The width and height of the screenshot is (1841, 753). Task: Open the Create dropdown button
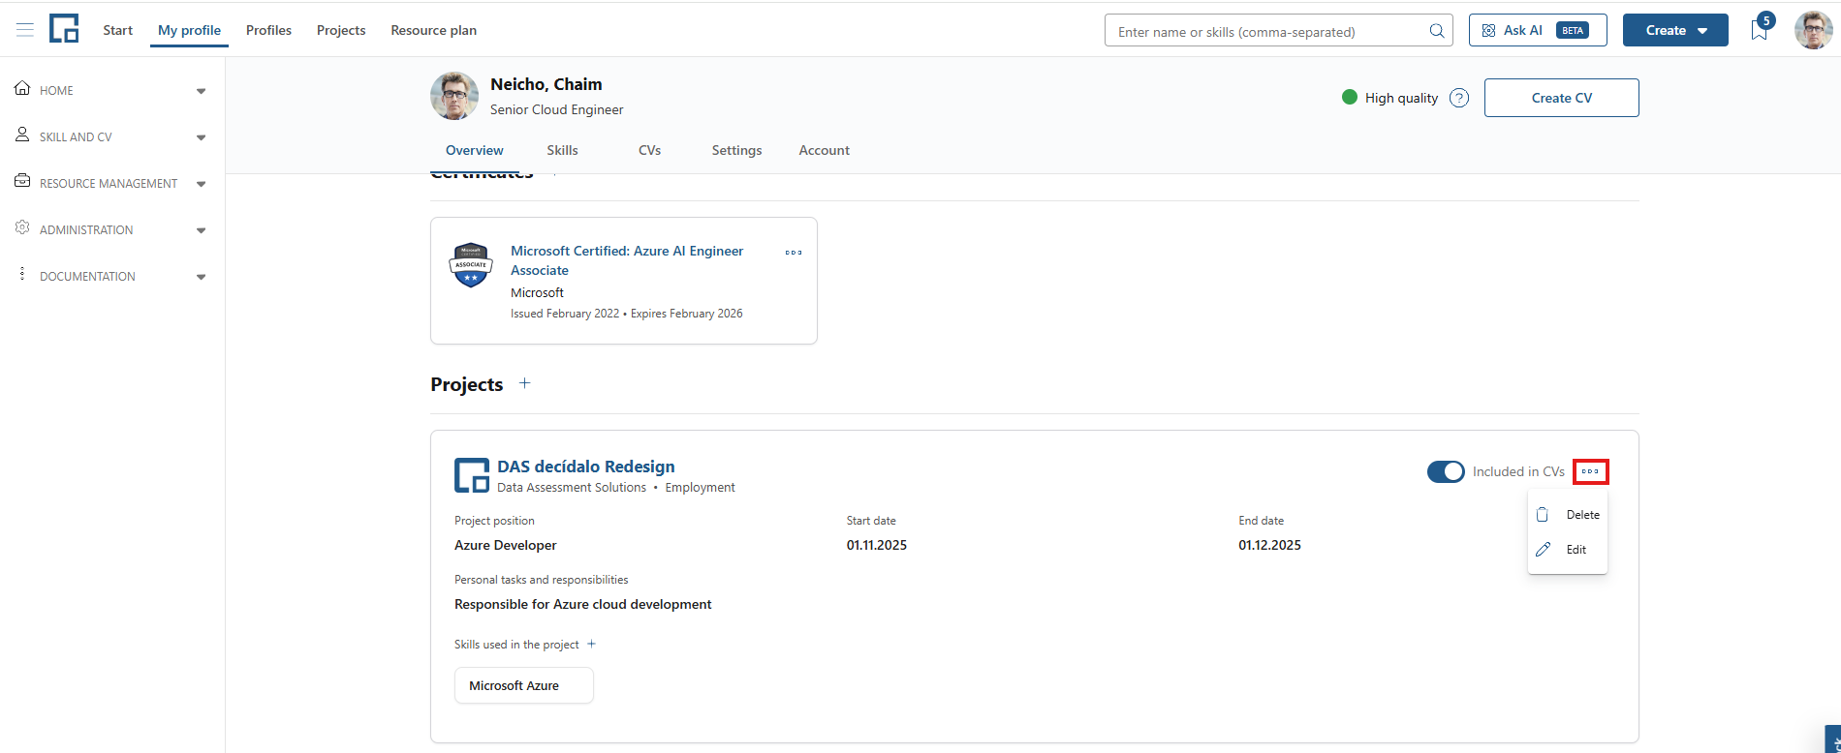[1675, 30]
